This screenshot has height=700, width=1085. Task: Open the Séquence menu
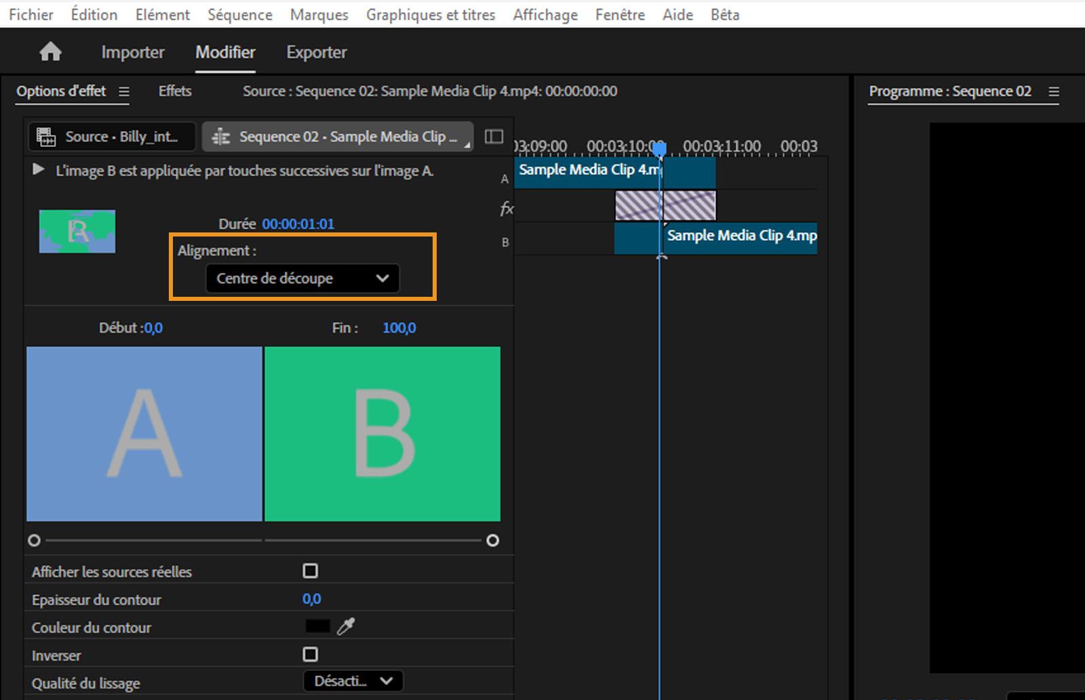tap(240, 14)
